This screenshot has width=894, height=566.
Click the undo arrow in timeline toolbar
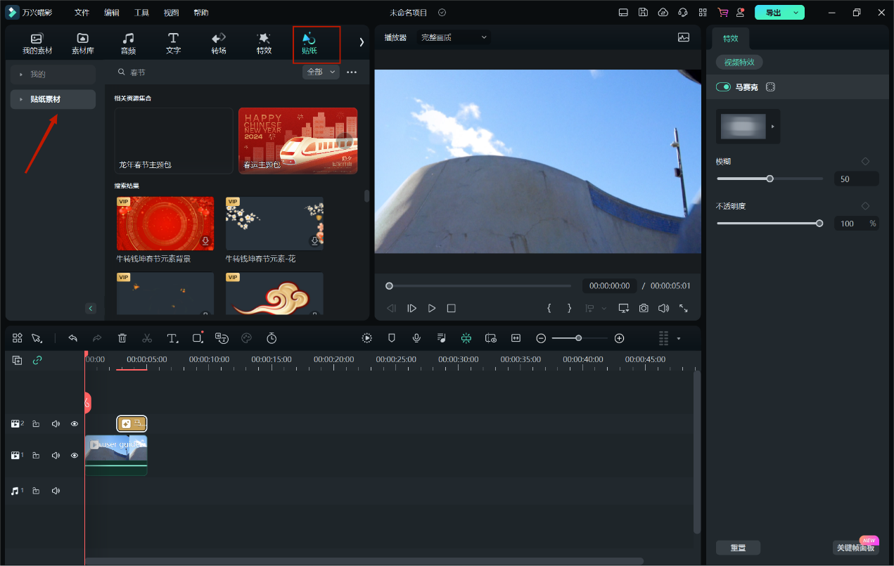tap(72, 338)
